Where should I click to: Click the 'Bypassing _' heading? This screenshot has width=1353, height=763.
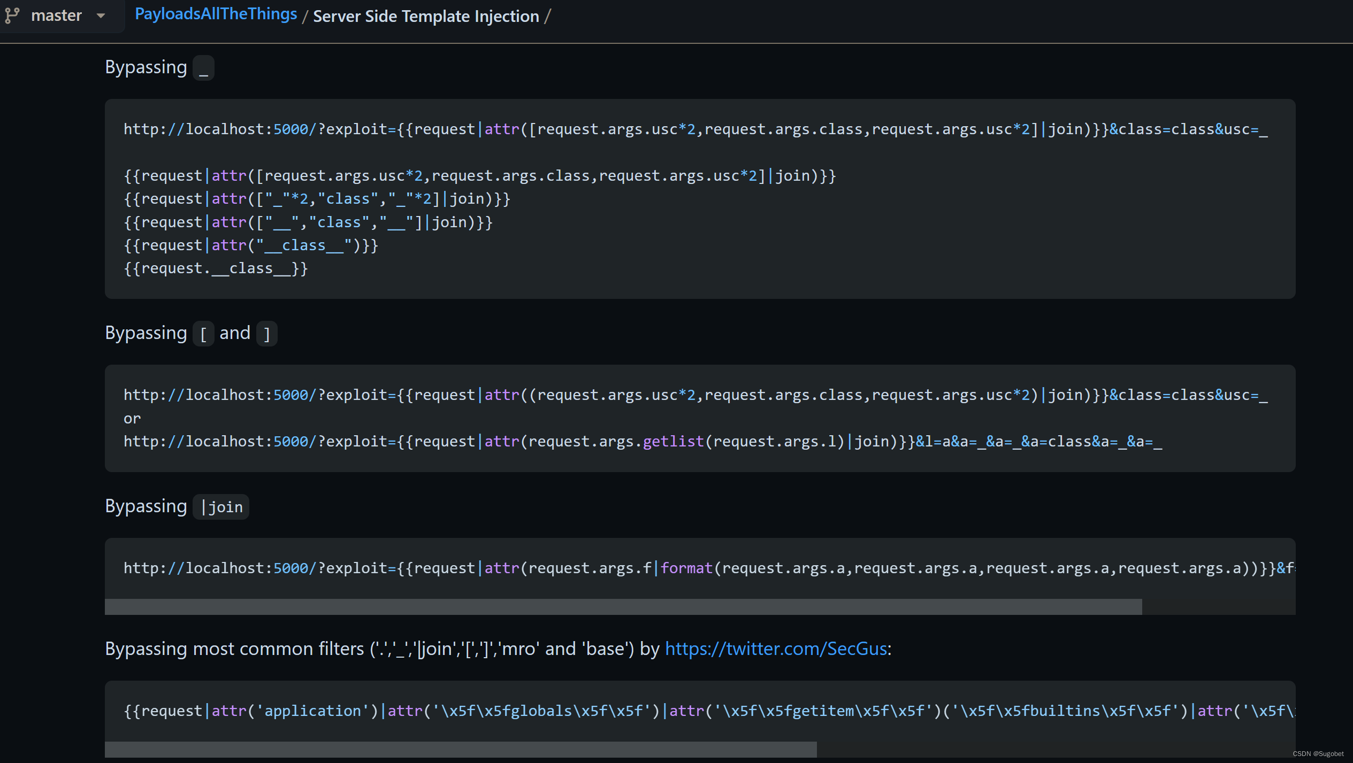coord(159,67)
